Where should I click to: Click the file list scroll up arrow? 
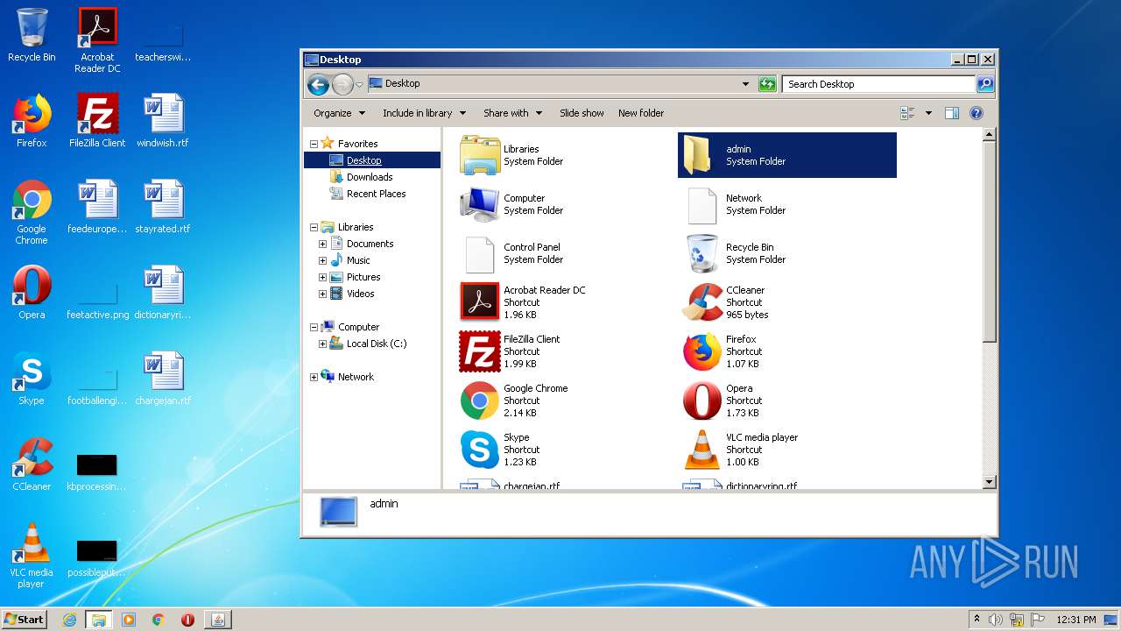point(989,135)
